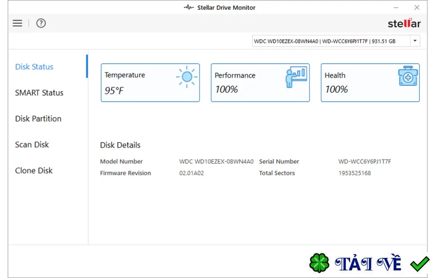This screenshot has width=435, height=278.
Task: Click Health 100% value
Action: (336, 90)
